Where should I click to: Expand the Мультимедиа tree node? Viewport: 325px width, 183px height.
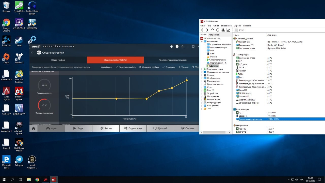(x=202, y=81)
